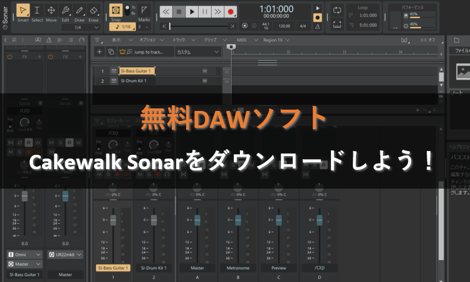Start recording with the red button

[231, 12]
